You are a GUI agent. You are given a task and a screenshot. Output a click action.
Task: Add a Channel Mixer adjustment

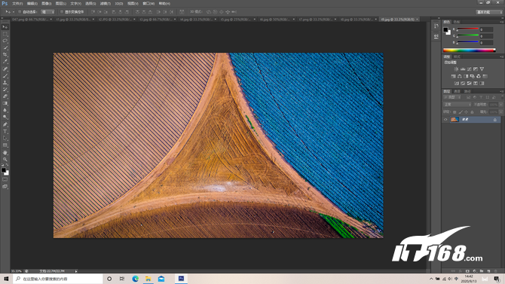pyautogui.click(x=479, y=76)
